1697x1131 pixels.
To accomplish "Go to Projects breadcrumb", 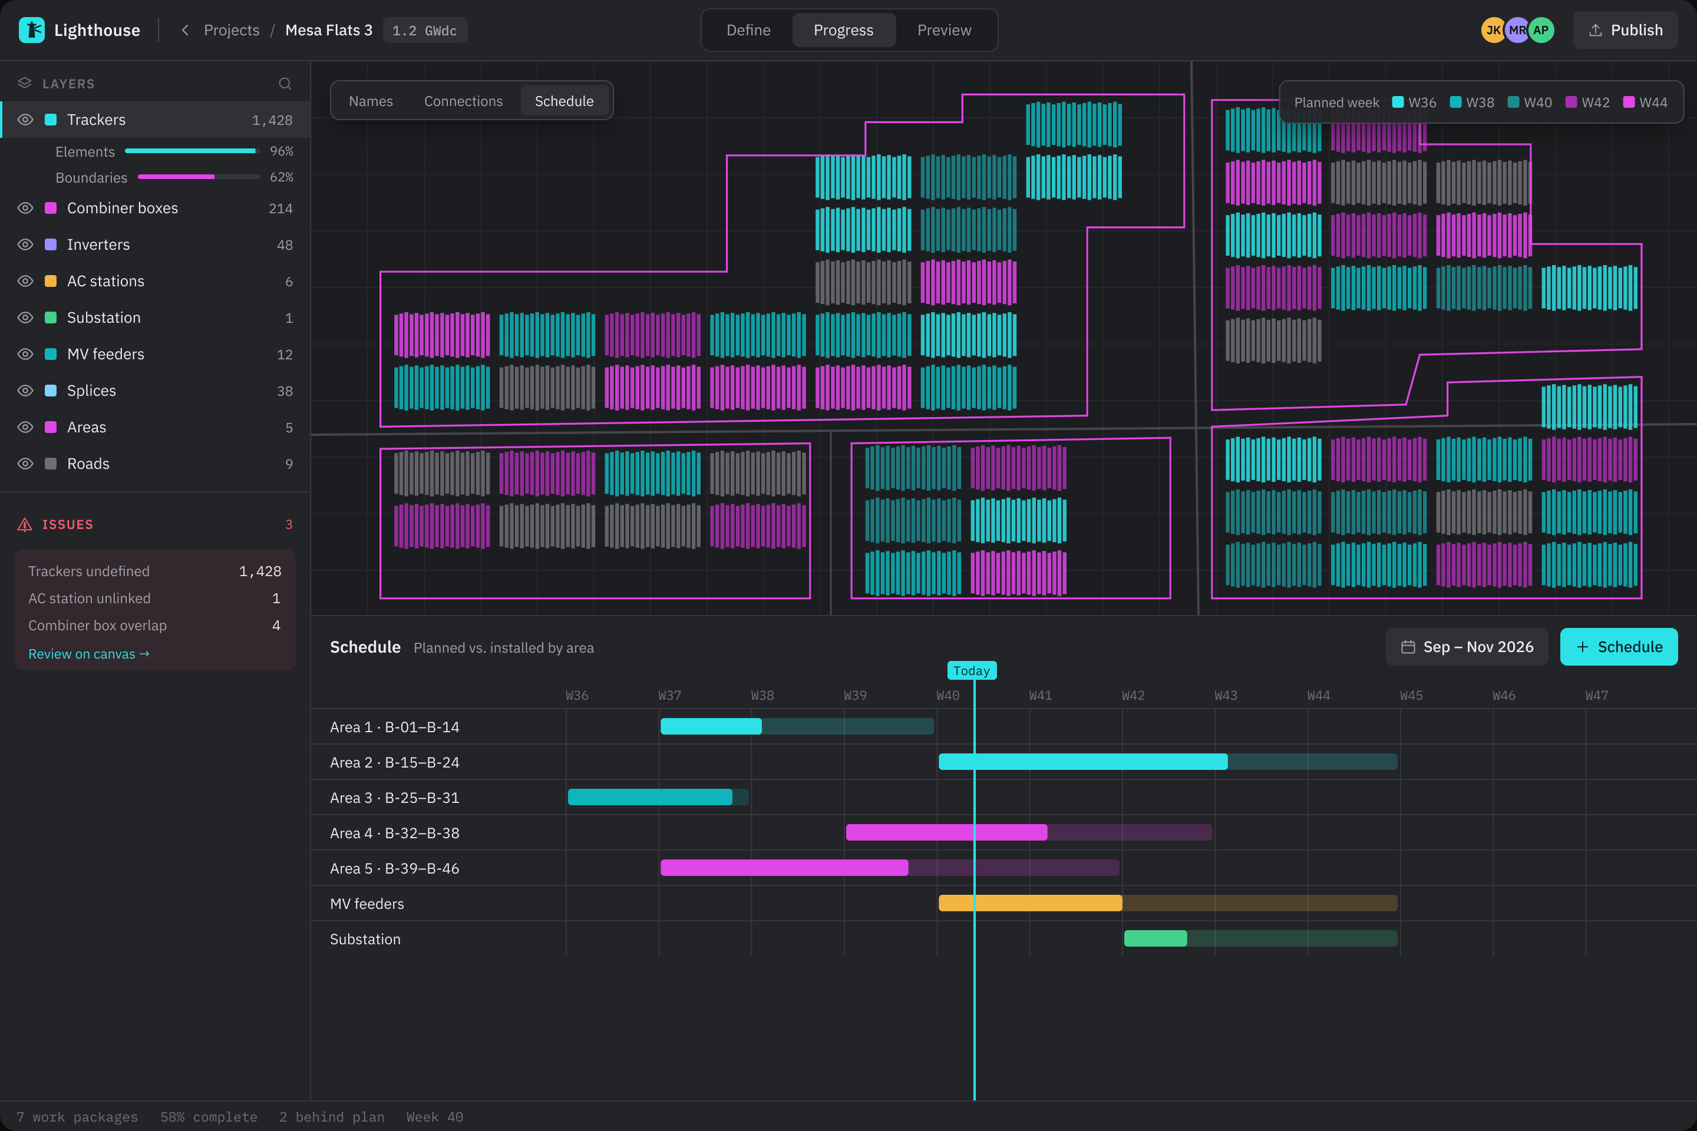I will click(x=232, y=30).
